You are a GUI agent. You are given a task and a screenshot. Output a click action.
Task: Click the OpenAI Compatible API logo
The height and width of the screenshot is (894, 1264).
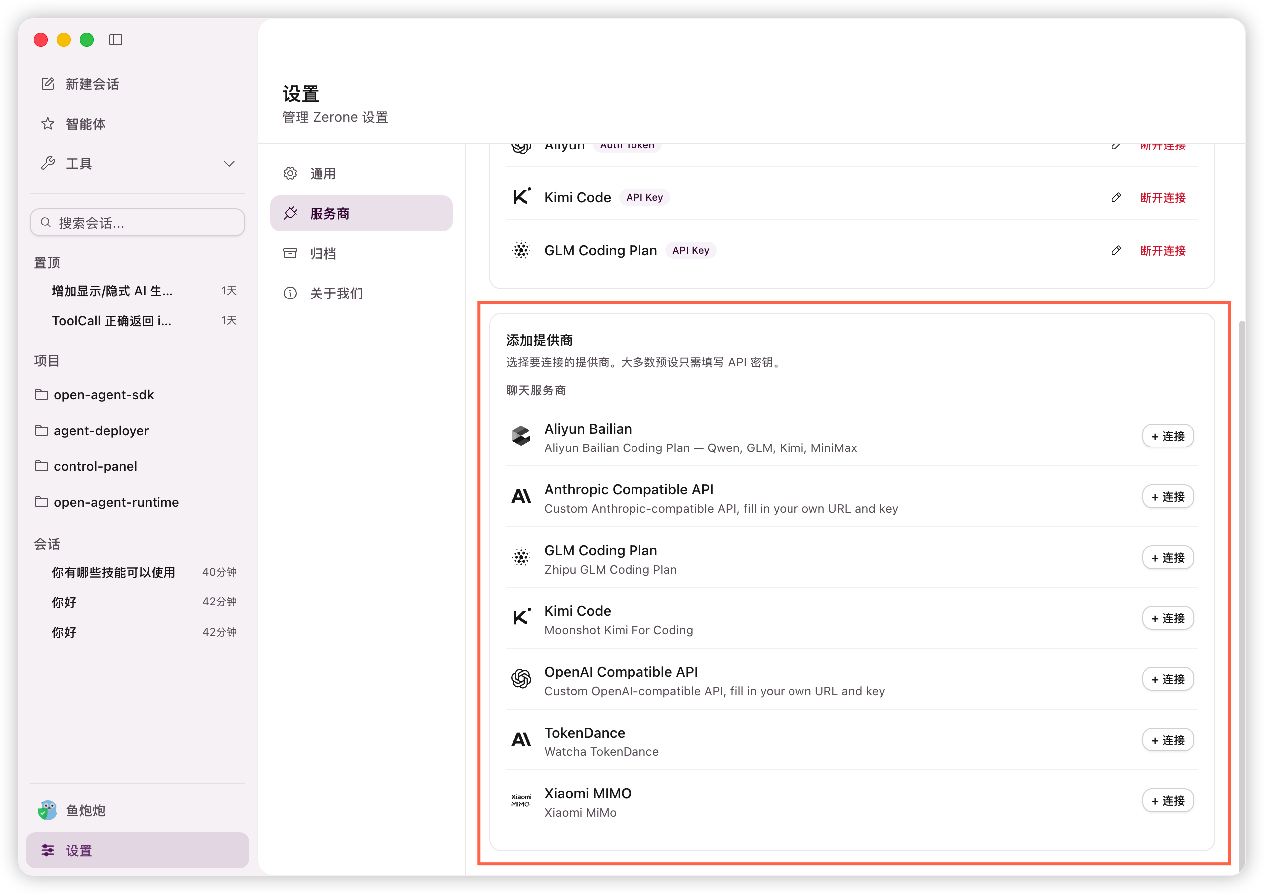tap(521, 679)
